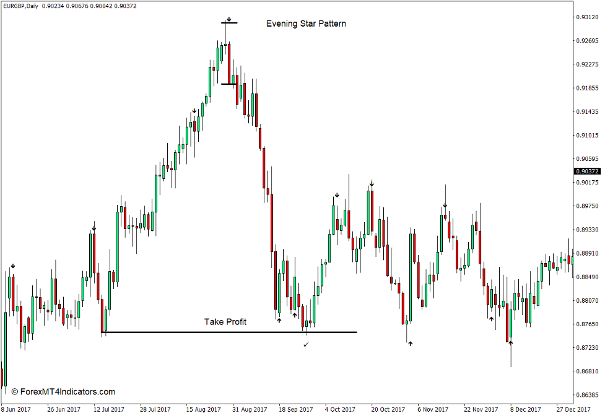
Task: Click the 8 Jun 2017 date label
Action: pyautogui.click(x=16, y=409)
